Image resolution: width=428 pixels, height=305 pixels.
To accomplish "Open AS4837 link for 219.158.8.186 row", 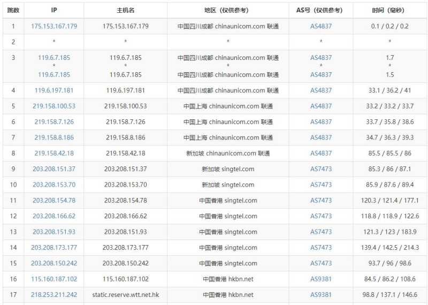I will tap(321, 138).
